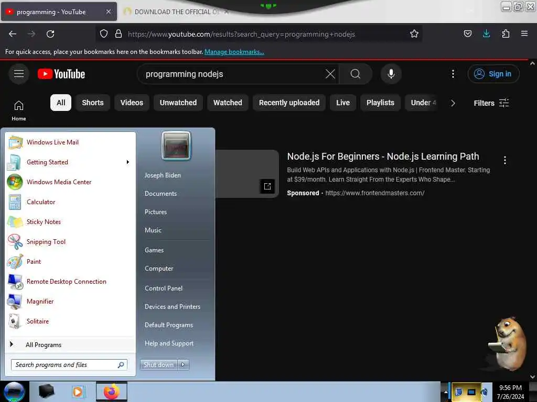Click the browser address bar URL
Image resolution: width=537 pixels, height=402 pixels.
[241, 34]
